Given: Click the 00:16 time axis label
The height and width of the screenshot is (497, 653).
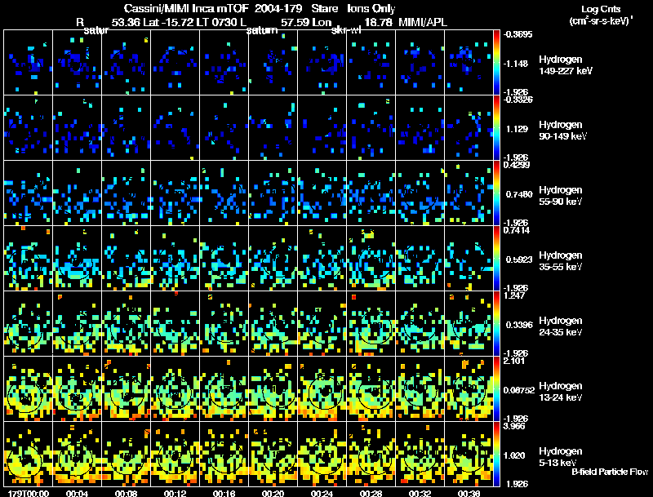Looking at the screenshot, I should [224, 493].
